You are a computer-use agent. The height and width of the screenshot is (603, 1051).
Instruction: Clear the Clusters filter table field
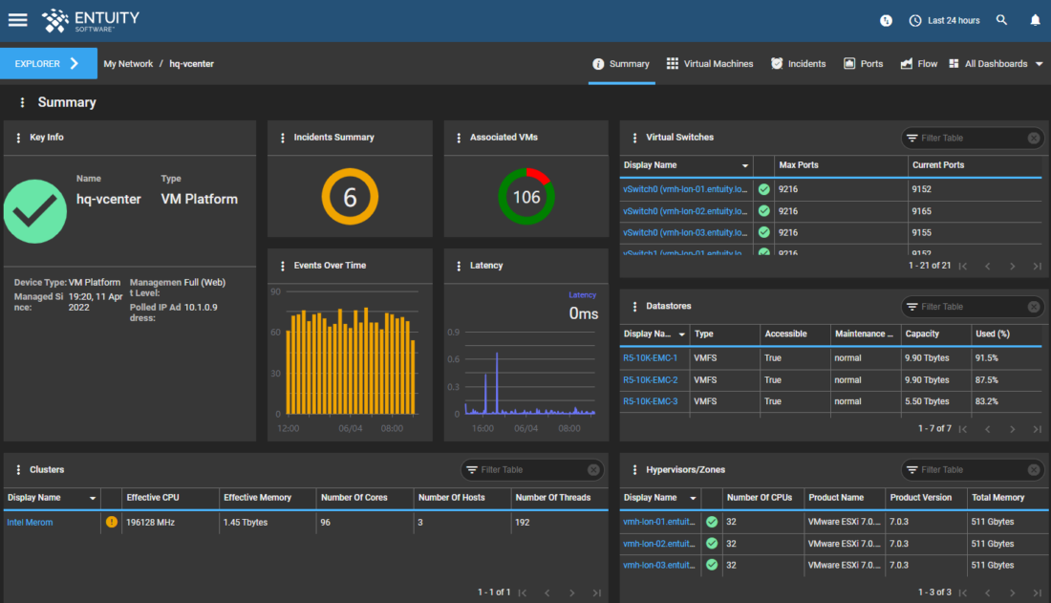click(593, 470)
